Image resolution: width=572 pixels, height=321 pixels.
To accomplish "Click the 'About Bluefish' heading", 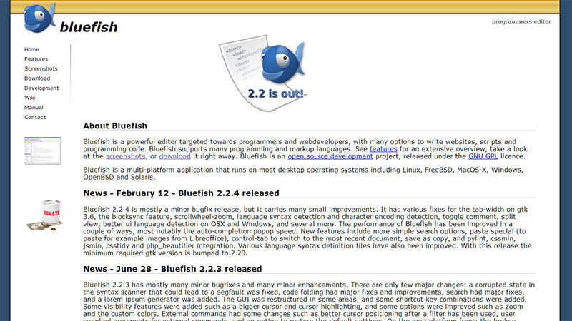I will tap(115, 126).
